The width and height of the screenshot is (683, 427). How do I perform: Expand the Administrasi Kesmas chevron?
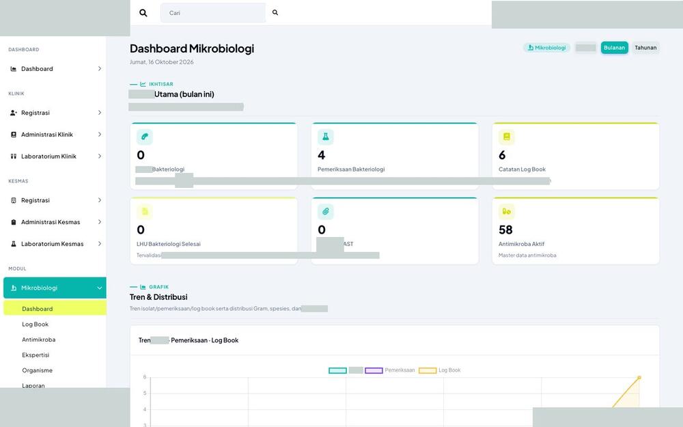tap(100, 222)
